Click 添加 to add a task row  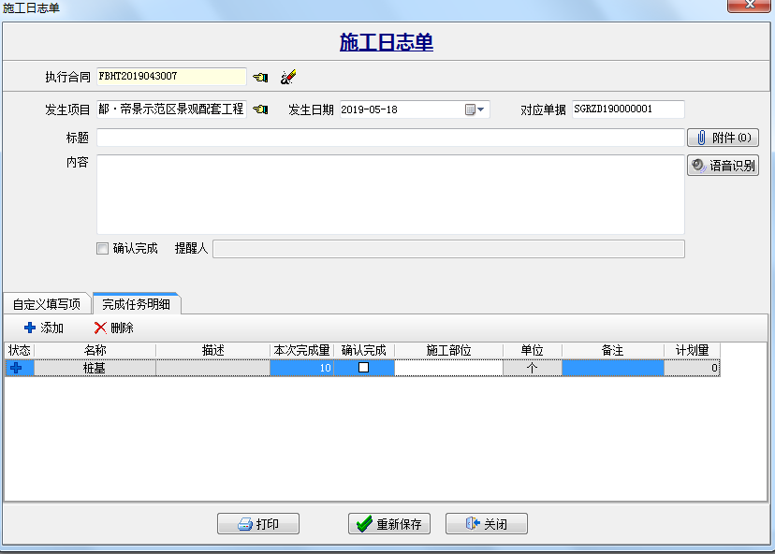(x=44, y=328)
